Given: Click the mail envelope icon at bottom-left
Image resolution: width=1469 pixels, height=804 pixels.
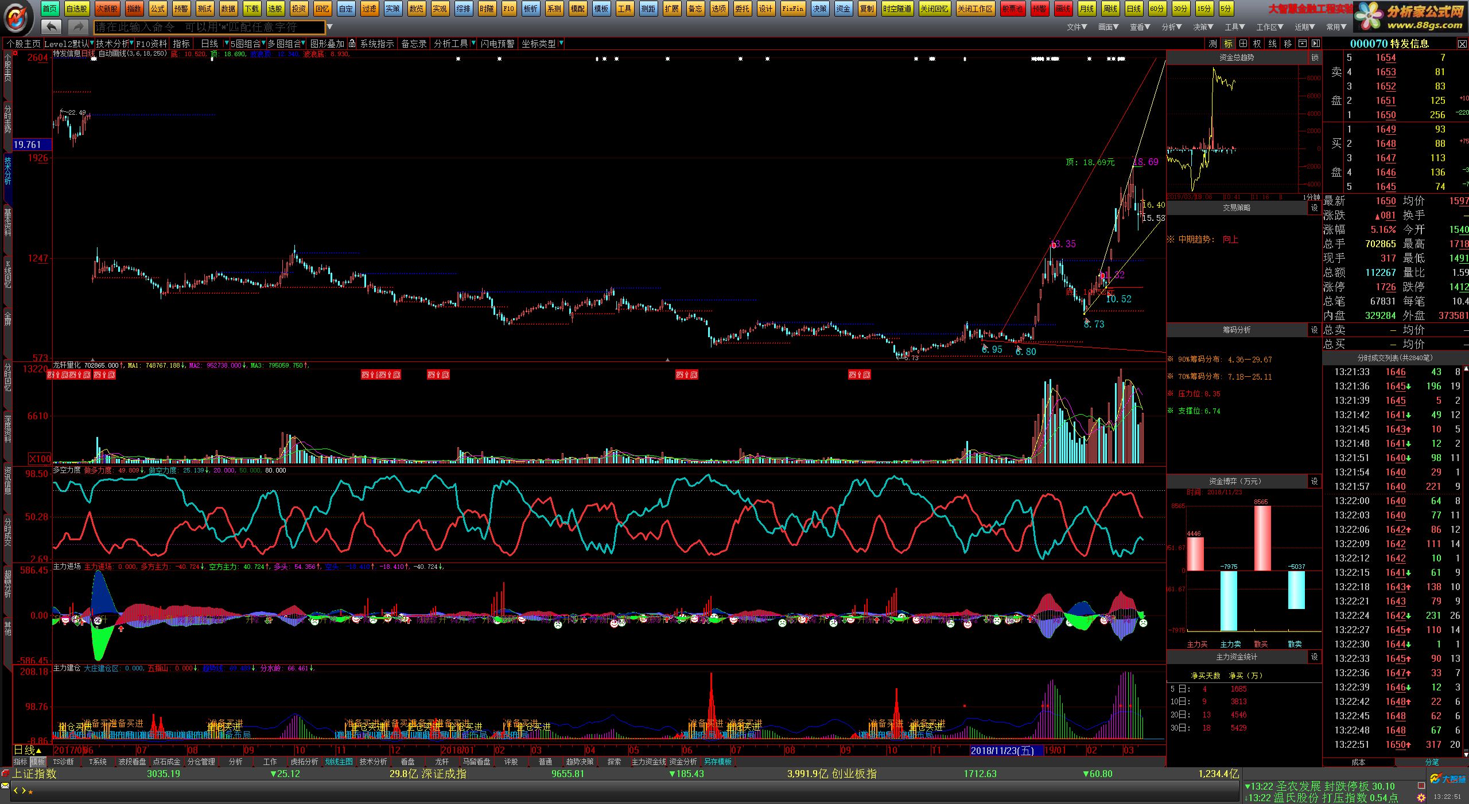Looking at the screenshot, I should point(5,785).
